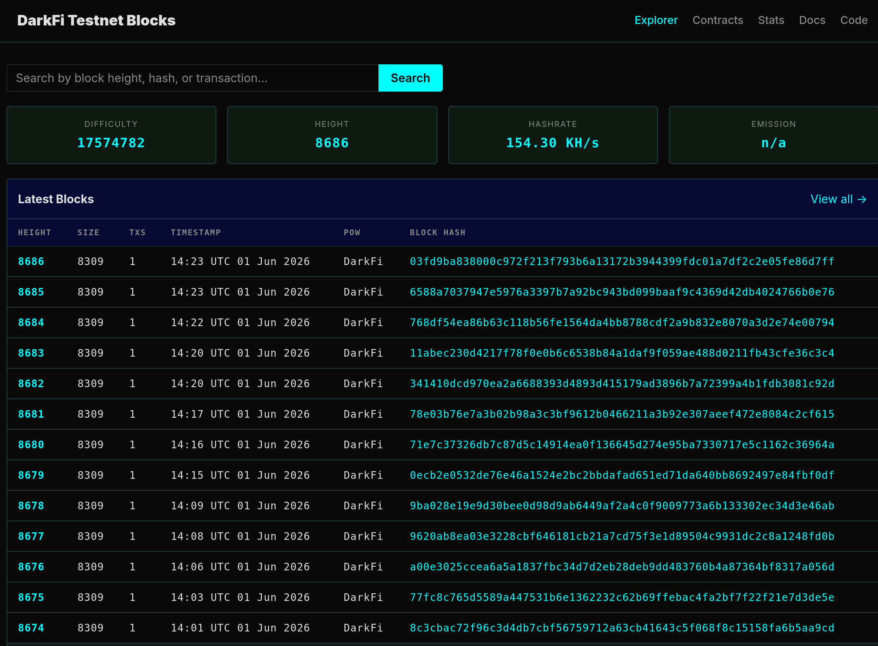Click timestamp 14:17 UTC 01 Jun 2026
This screenshot has height=646, width=878.
coord(240,414)
